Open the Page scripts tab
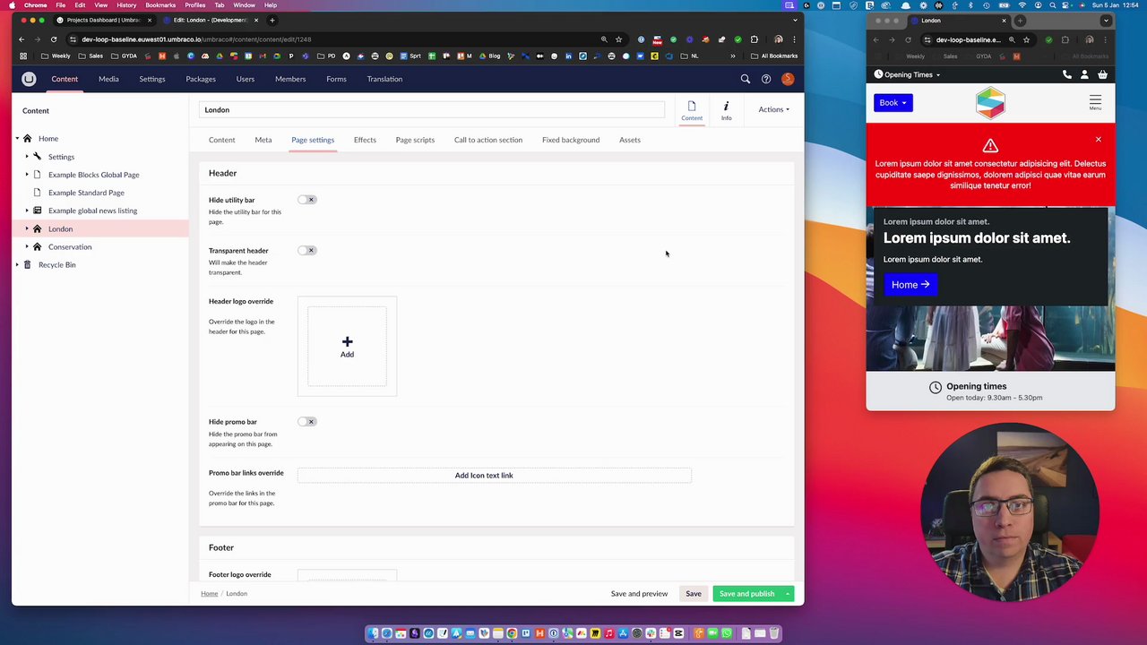 pos(415,140)
